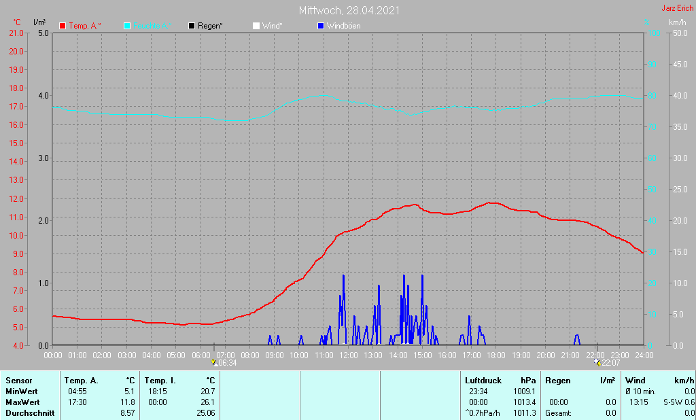
Task: Click the black Regen legend swatch
Action: pyautogui.click(x=192, y=27)
